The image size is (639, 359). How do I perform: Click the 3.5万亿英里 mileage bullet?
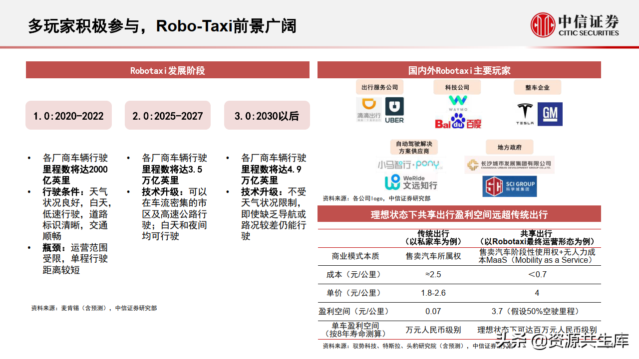174,170
